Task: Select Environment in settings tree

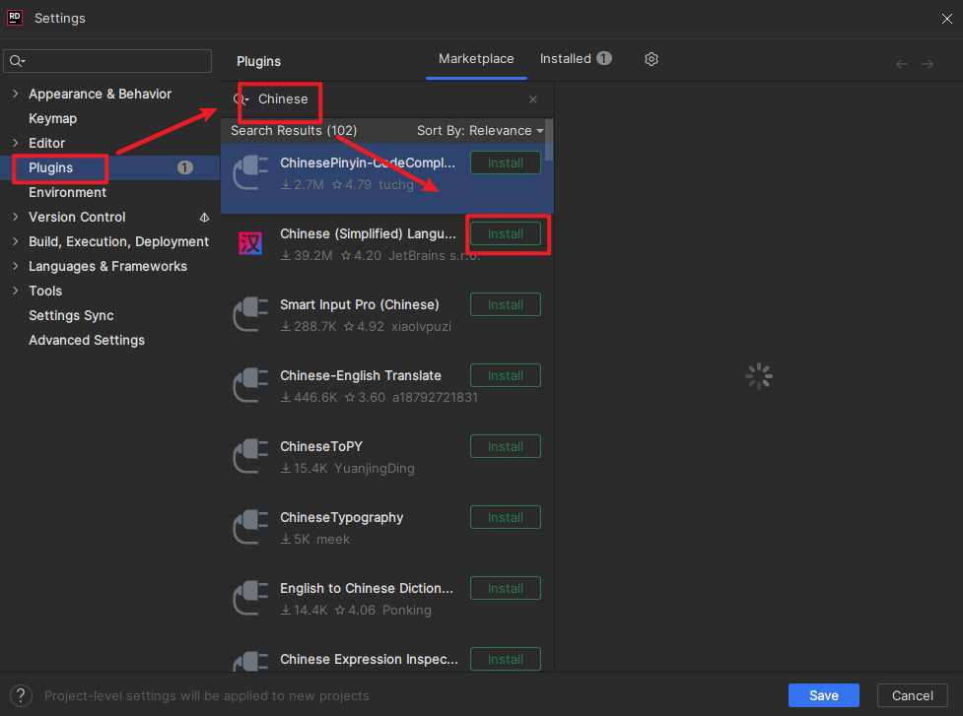Action: tap(68, 192)
